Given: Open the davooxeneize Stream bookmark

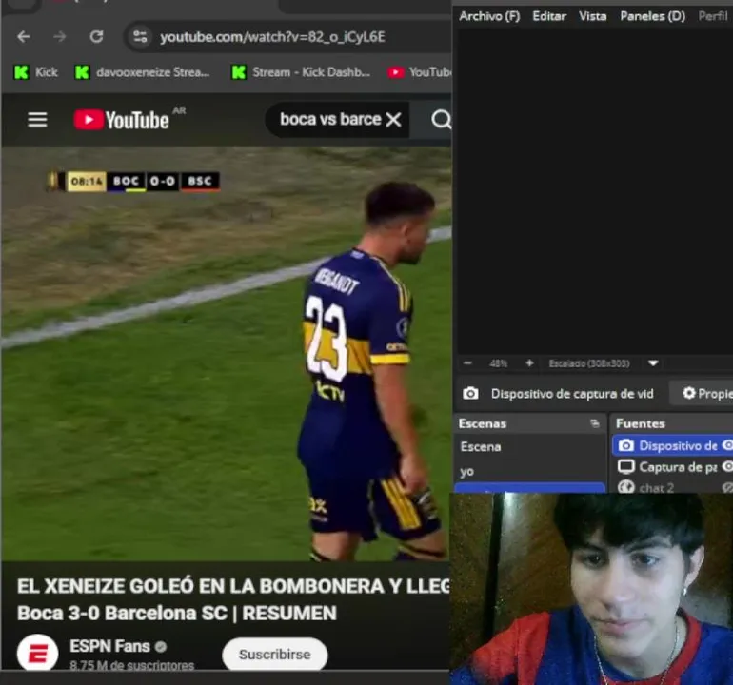Looking at the screenshot, I should click(143, 72).
